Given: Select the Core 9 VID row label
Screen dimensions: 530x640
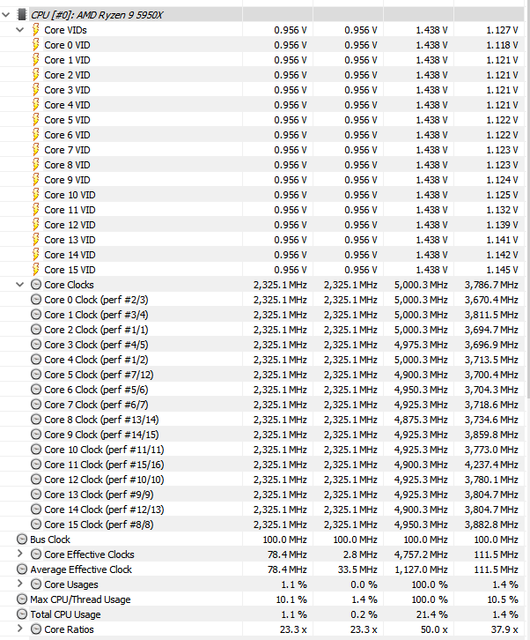Looking at the screenshot, I should point(67,180).
